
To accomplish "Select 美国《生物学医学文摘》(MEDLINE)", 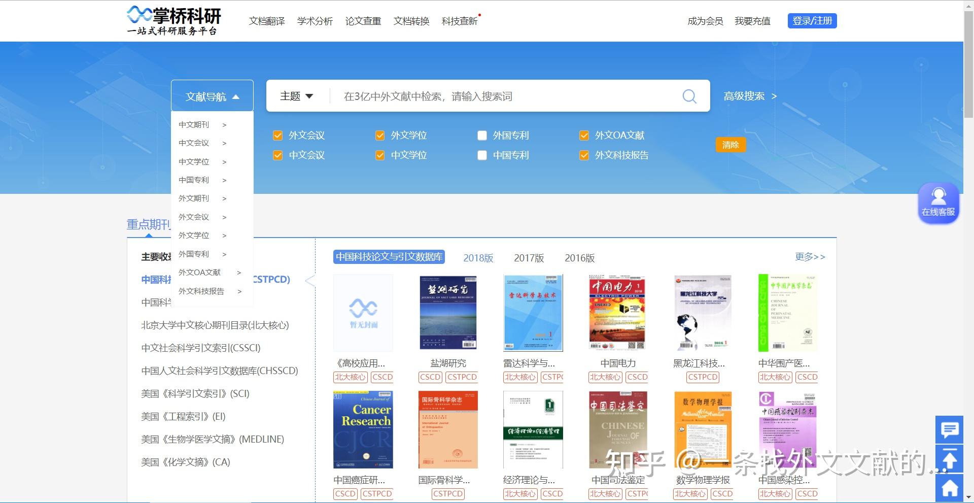I will coord(213,439).
